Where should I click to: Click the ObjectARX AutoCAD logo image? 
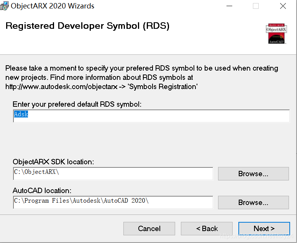(x=277, y=33)
